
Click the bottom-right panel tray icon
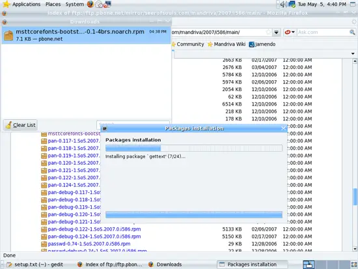pos(354,264)
